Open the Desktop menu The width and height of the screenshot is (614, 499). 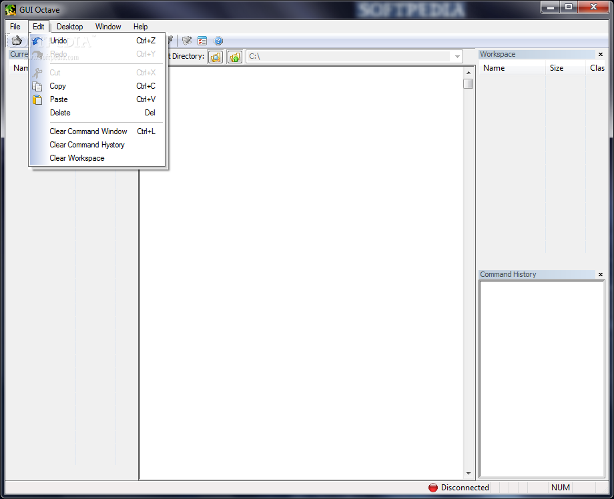(69, 27)
